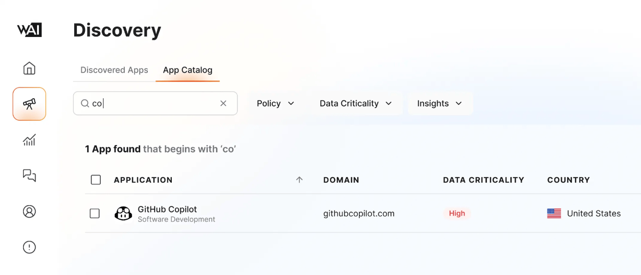This screenshot has height=275, width=641.
Task: Select the App Catalog tab
Action: coord(187,70)
